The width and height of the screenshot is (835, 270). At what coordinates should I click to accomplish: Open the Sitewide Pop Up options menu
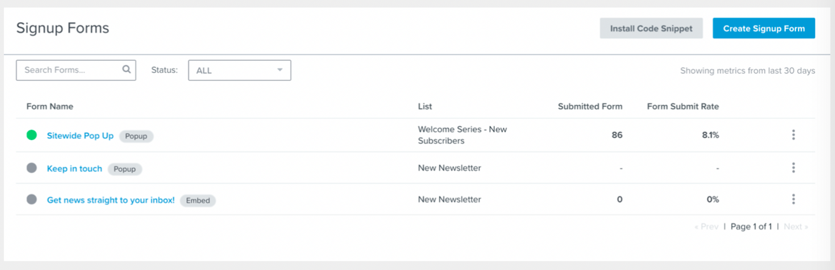tap(793, 135)
